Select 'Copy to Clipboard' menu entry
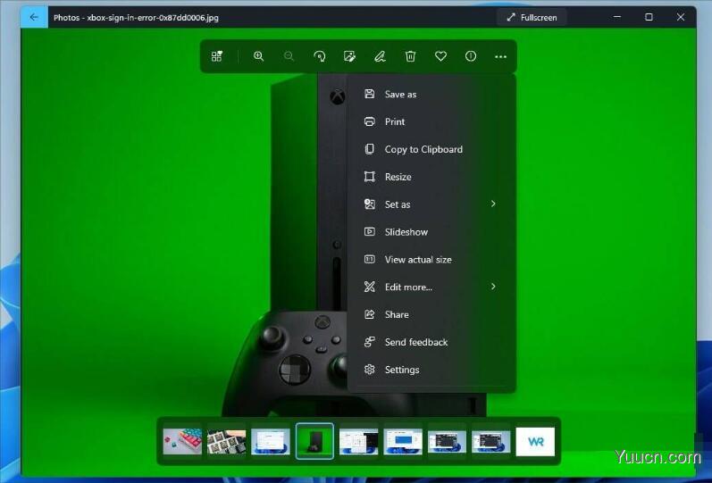This screenshot has width=712, height=483. [423, 150]
